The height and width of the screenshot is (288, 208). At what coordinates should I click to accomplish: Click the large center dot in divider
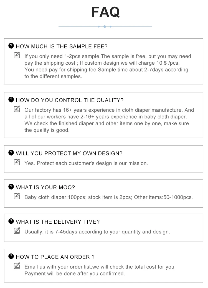105,26
